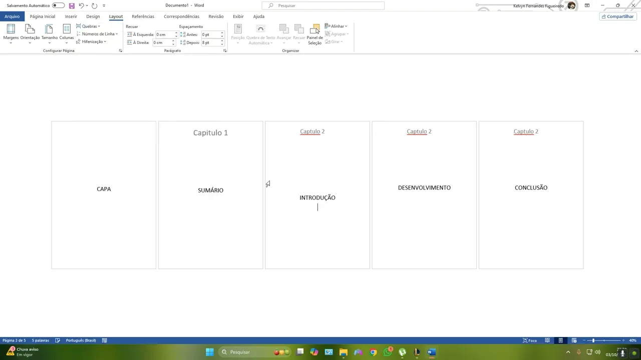Select the SUMÁRIO page
The height and width of the screenshot is (360, 641).
[x=210, y=195]
